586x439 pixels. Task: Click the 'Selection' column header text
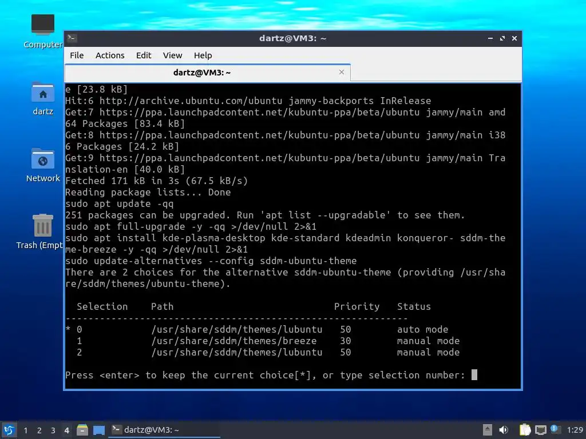coord(102,306)
